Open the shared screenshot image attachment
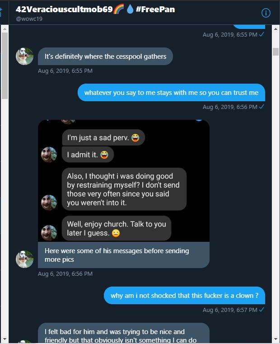Viewport: 280px width, 344px height. pos(124,181)
